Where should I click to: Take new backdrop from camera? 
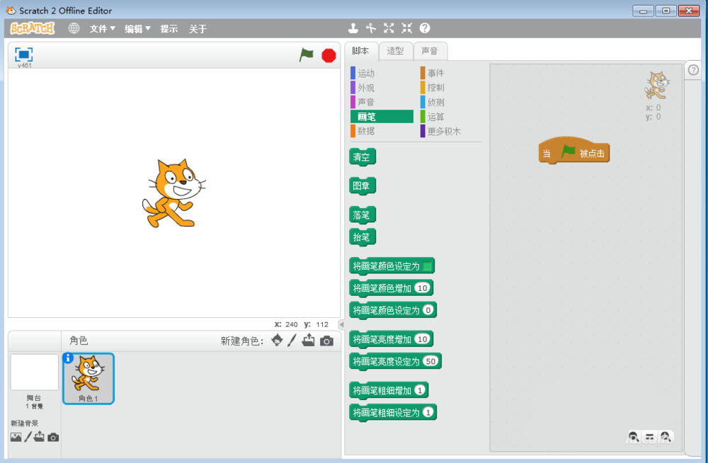(53, 438)
